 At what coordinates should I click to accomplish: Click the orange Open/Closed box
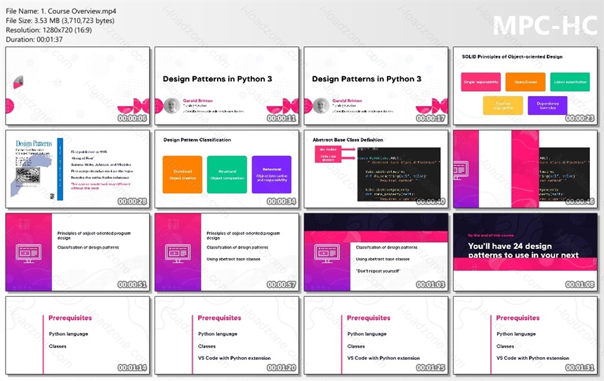point(525,82)
